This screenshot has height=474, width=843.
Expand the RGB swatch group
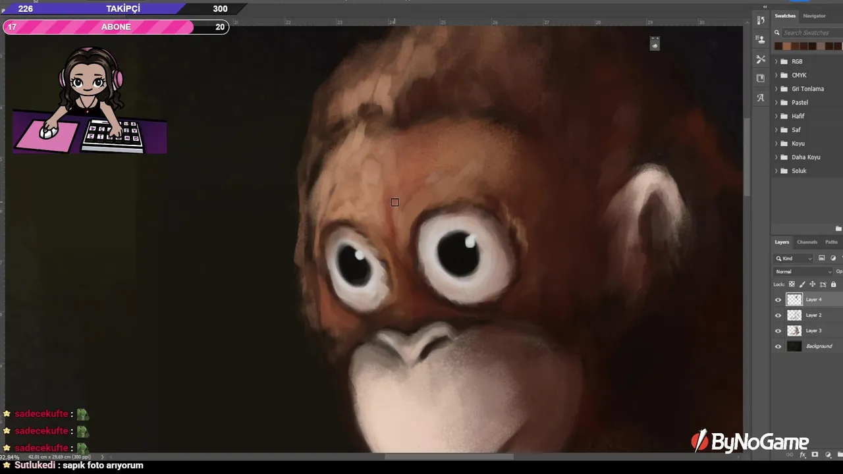tap(776, 61)
